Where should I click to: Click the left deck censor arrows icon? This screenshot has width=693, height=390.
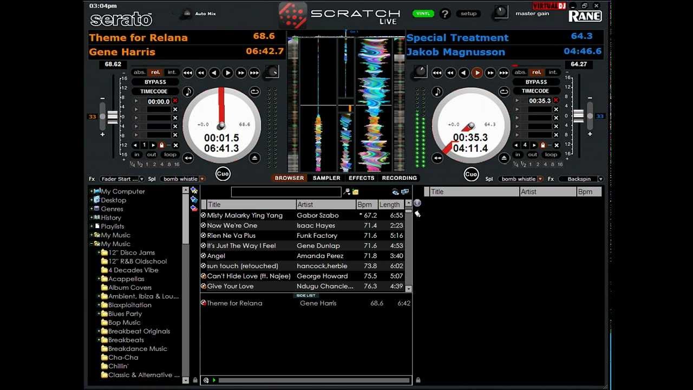click(x=188, y=158)
